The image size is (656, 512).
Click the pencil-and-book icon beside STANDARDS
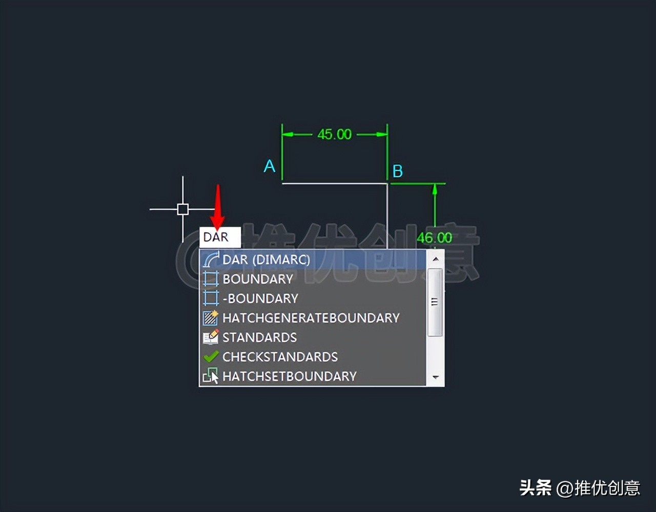pyautogui.click(x=211, y=337)
